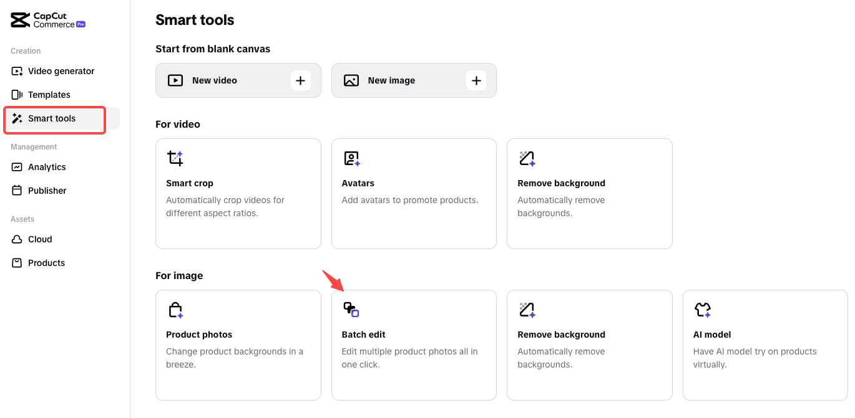Click the image Remove background icon
This screenshot has width=855, height=418.
527,310
